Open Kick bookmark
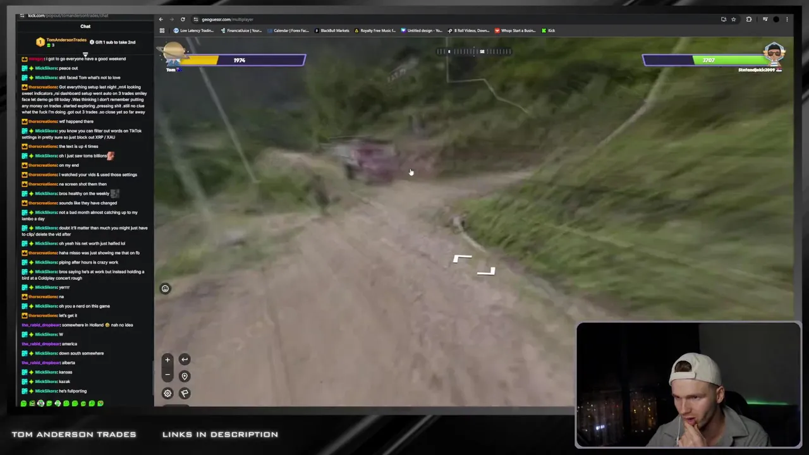Screen dimensions: 809x455 549,30
